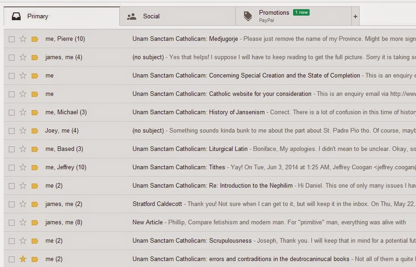Open the New Article thread from james
Screen dimensions: 416x267
click(147, 222)
